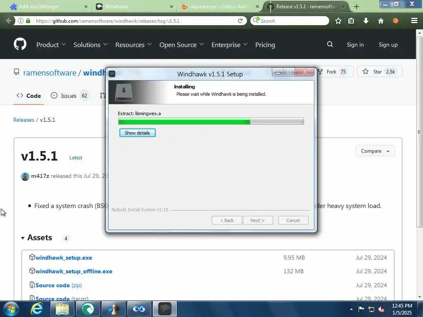Click the green swirl browser taskbar icon
Screen dimensions: 423x317
88,309
